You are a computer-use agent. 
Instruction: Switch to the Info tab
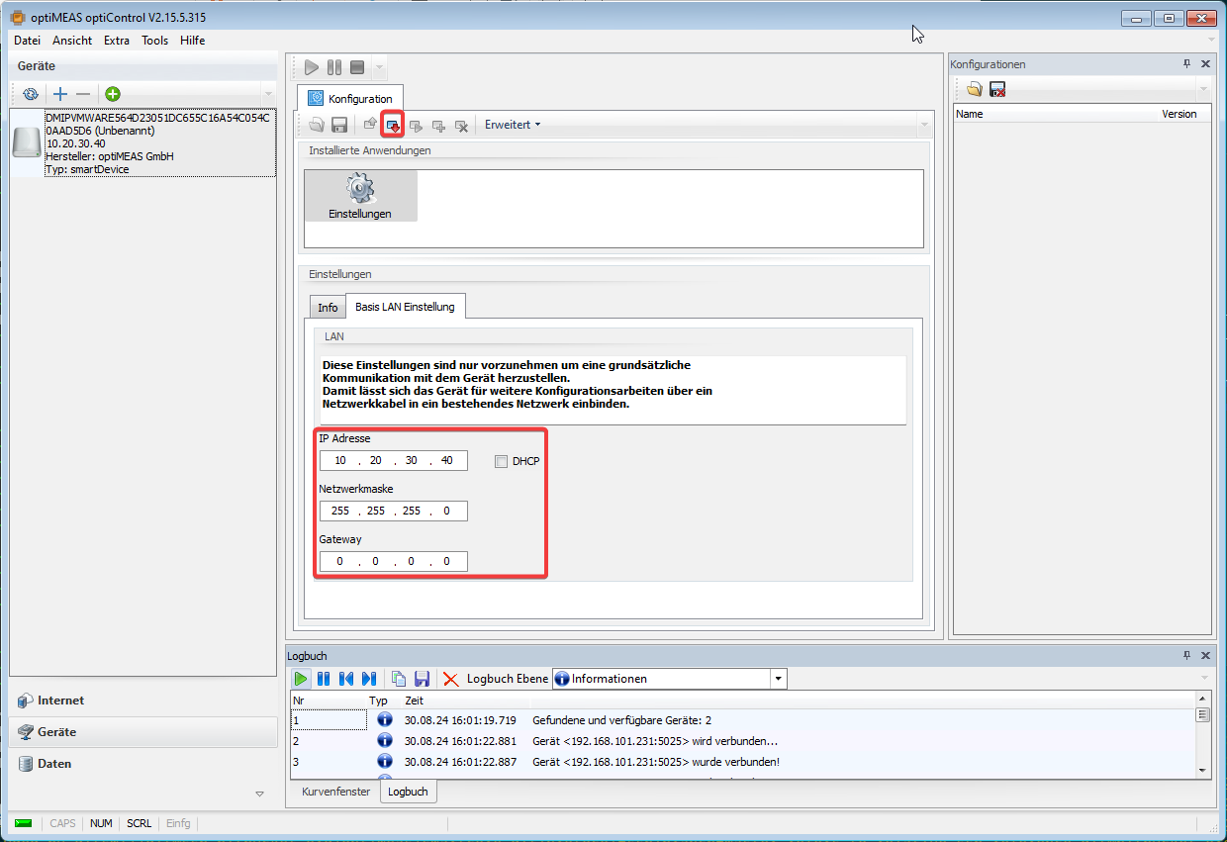(328, 308)
